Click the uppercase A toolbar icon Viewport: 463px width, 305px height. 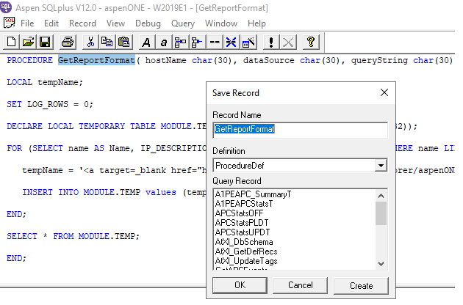coord(146,42)
